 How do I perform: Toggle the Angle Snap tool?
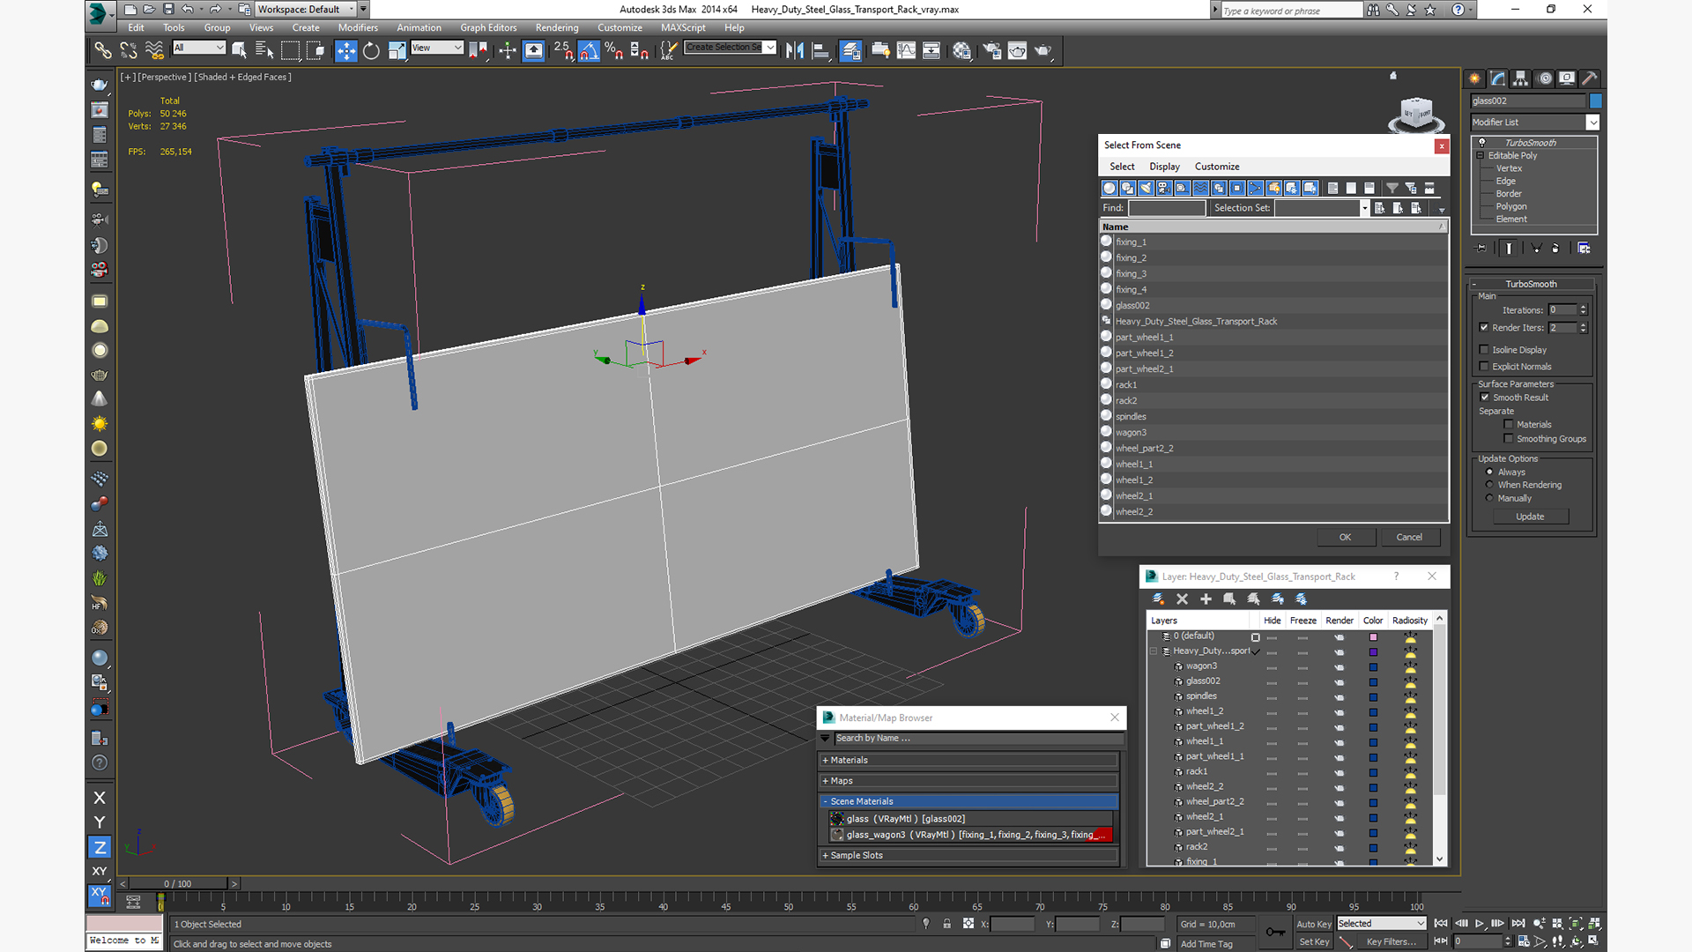click(x=589, y=50)
